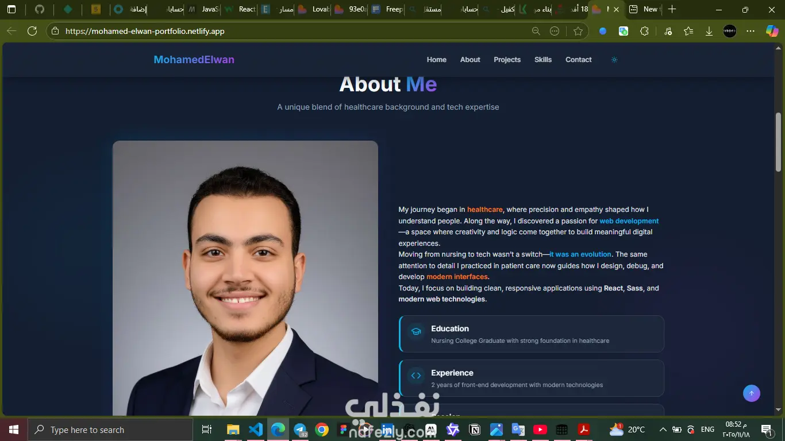Screen dimensions: 785x441
Task: Open Task View on the taskbar
Action: [207, 430]
